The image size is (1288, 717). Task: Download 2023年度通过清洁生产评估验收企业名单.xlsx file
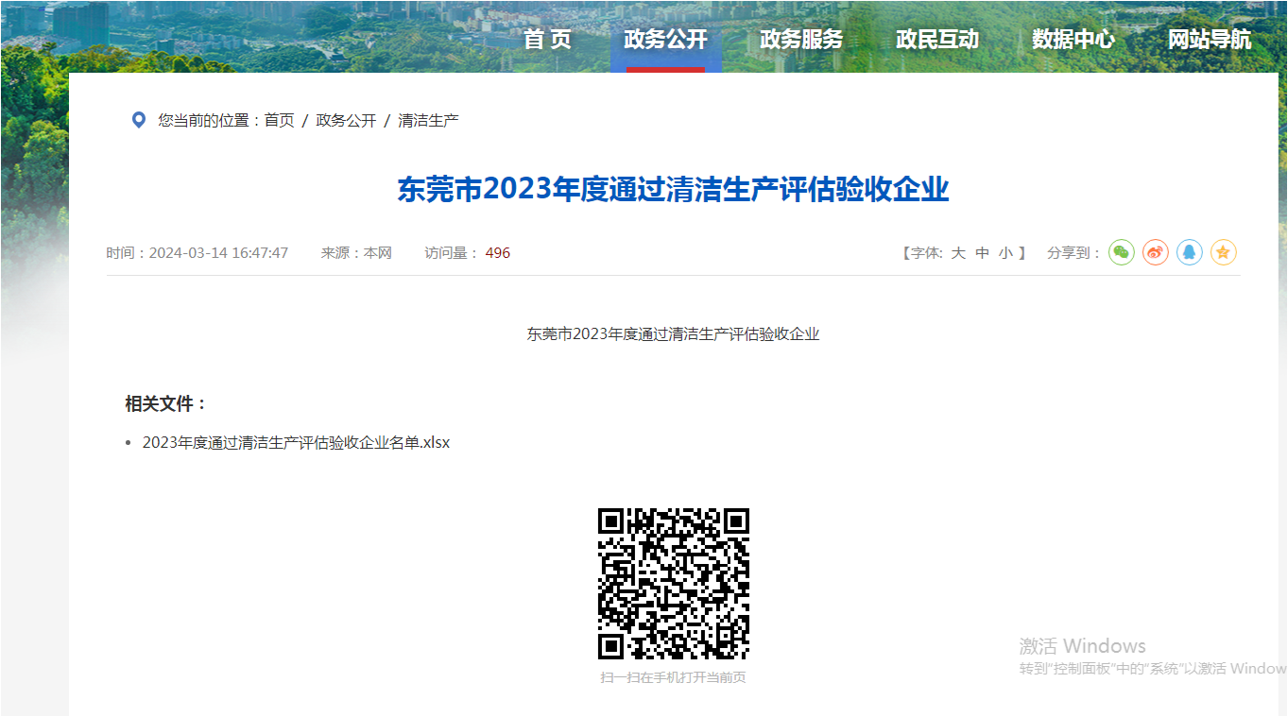296,442
